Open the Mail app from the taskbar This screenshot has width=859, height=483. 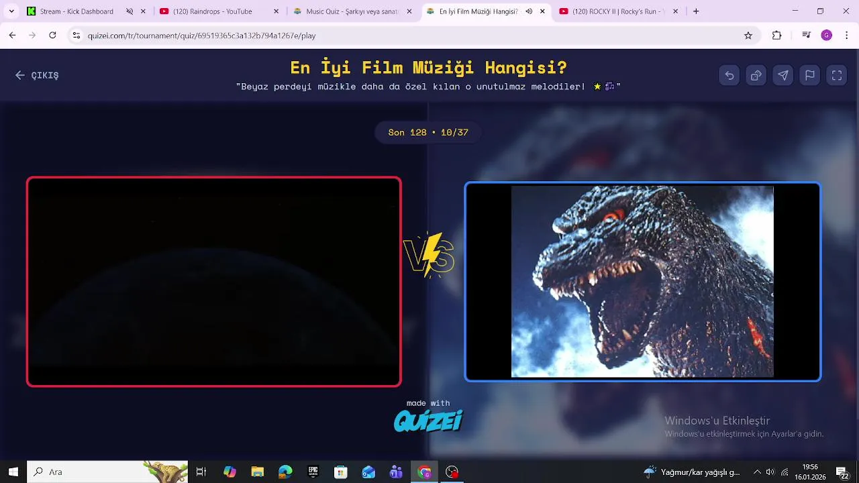(368, 472)
